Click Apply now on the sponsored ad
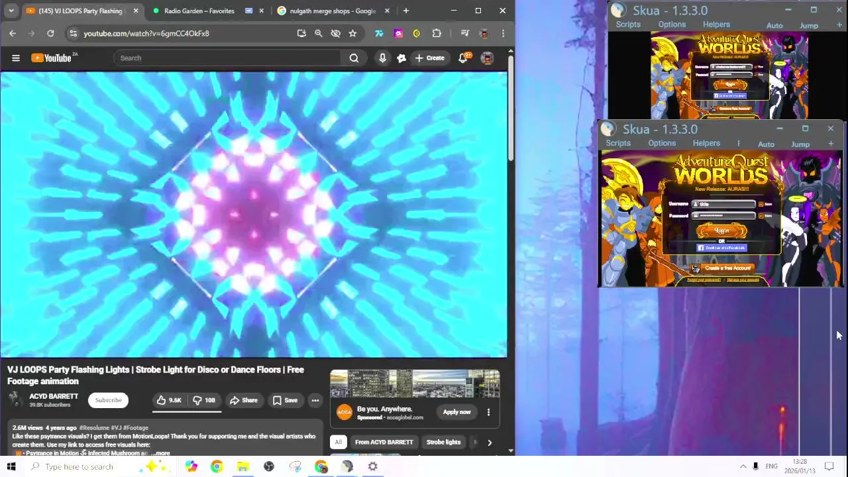This screenshot has height=477, width=848. tap(457, 412)
